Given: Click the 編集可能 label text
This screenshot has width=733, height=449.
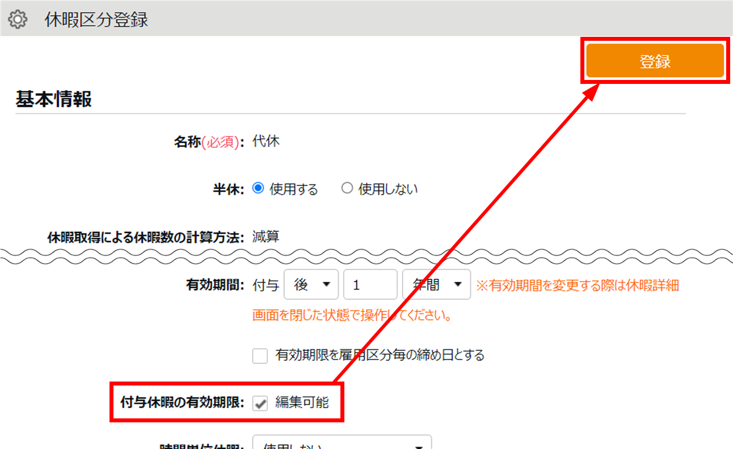Looking at the screenshot, I should (302, 403).
